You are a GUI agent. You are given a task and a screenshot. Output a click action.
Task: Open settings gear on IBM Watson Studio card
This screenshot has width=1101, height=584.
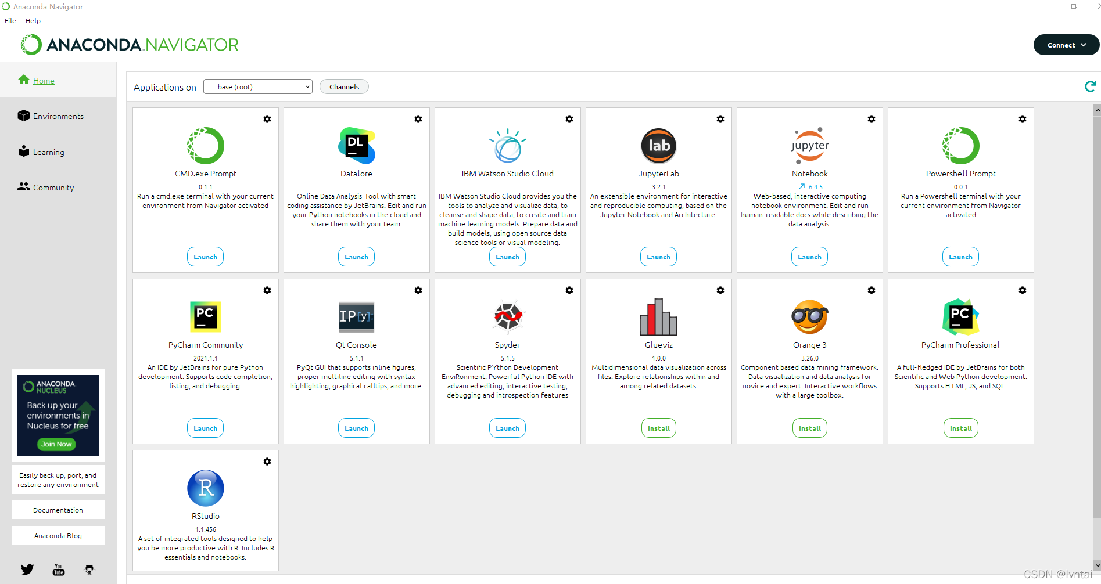click(569, 119)
